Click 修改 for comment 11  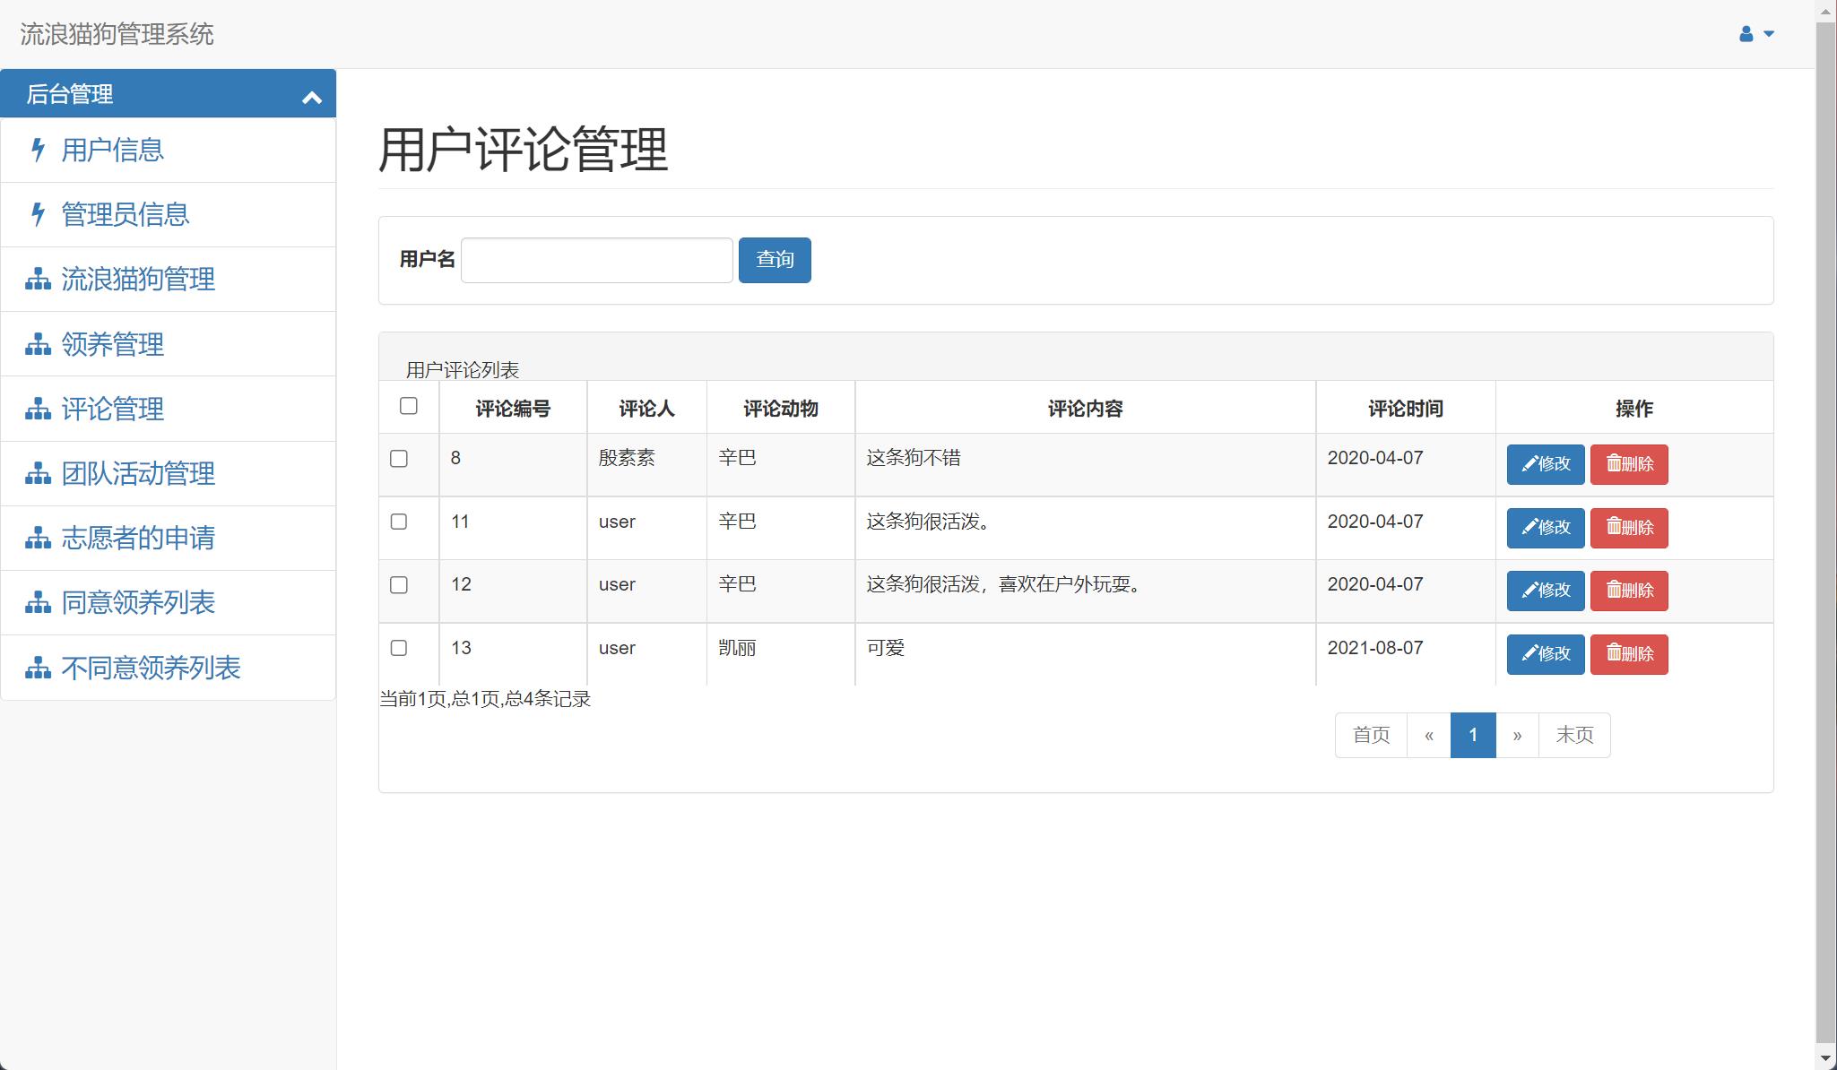1545,528
